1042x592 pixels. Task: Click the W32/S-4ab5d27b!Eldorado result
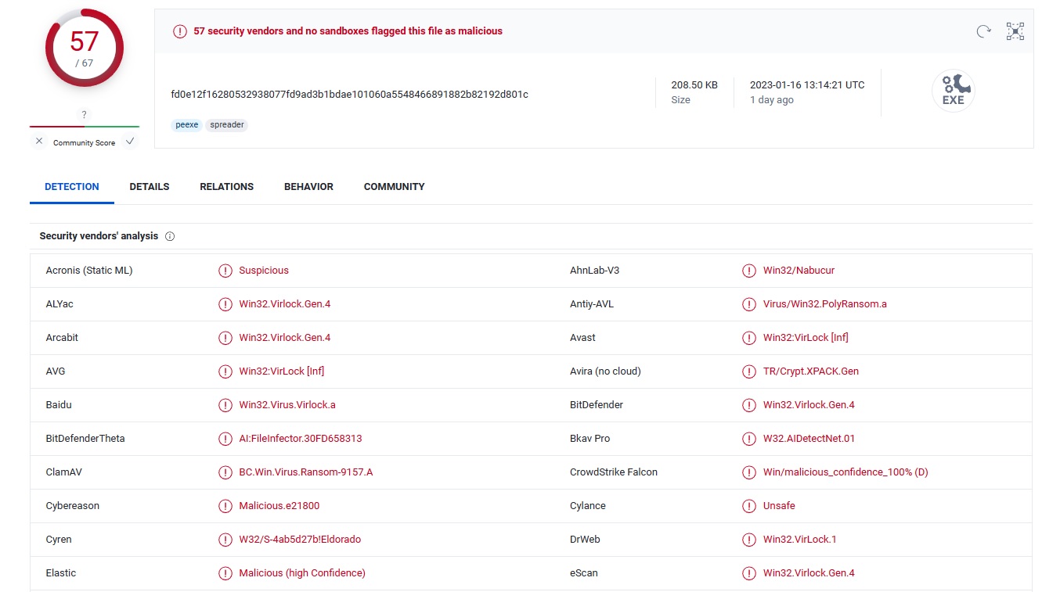[x=300, y=540]
